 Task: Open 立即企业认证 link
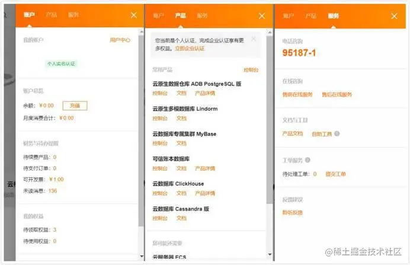[x=190, y=49]
